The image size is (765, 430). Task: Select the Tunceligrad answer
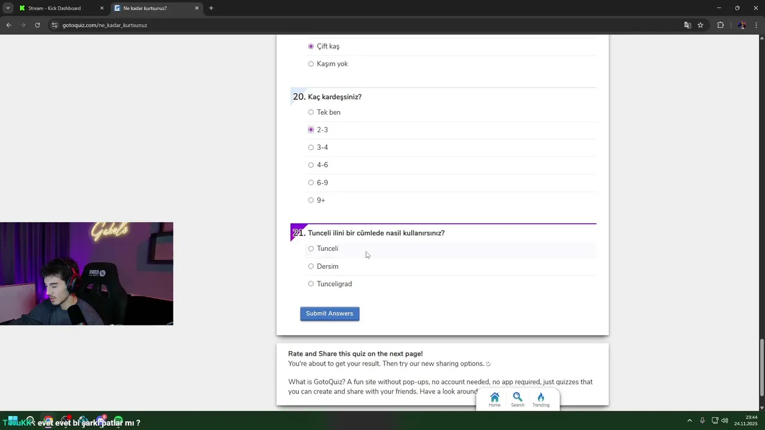311,284
